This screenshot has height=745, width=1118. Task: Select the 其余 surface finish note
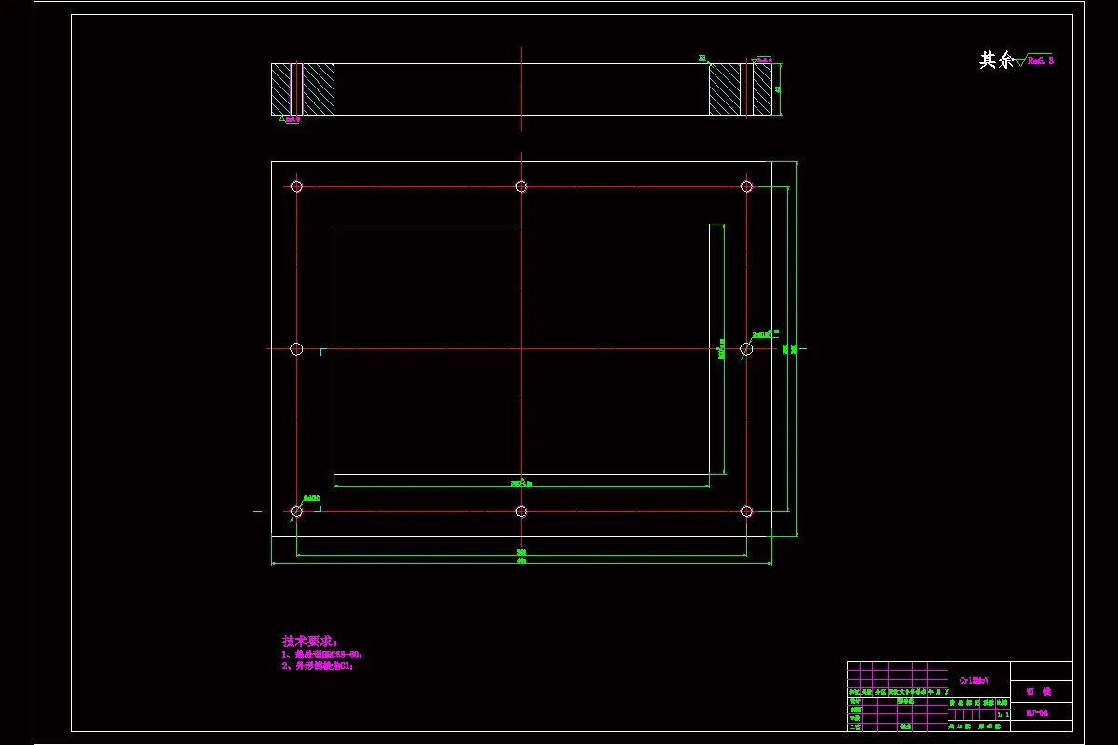coord(996,61)
